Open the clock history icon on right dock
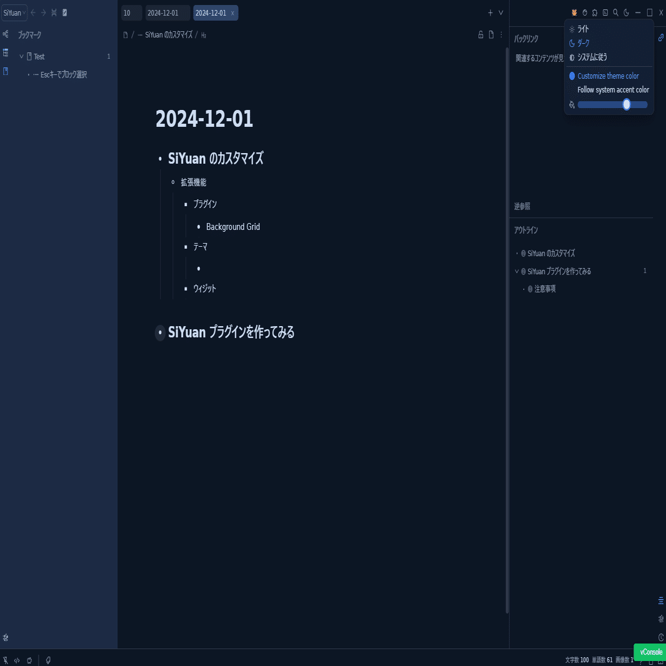Screen dimensions: 666x666 point(661,637)
